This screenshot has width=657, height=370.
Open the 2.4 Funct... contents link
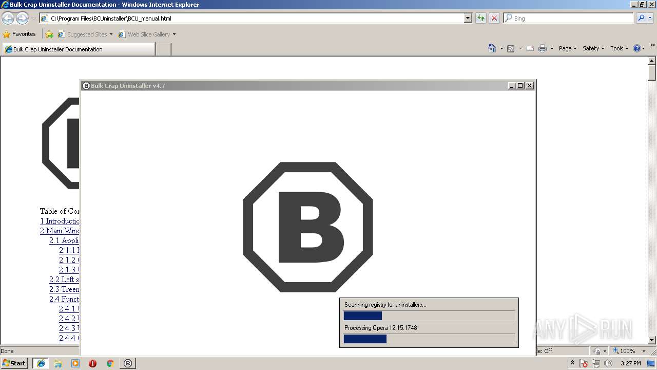tap(64, 299)
